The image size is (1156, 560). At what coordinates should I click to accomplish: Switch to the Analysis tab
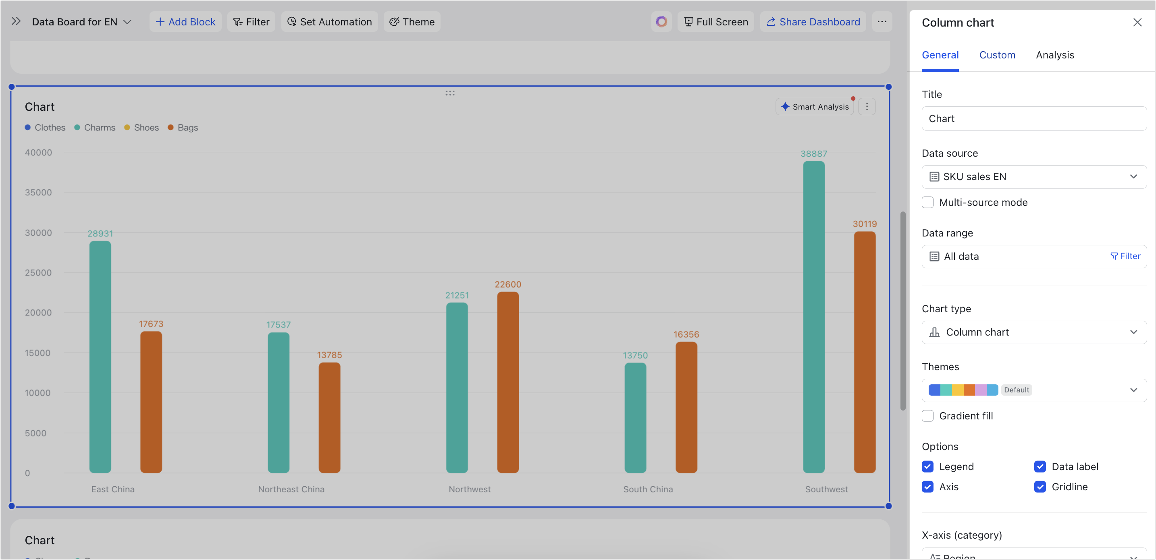tap(1055, 55)
